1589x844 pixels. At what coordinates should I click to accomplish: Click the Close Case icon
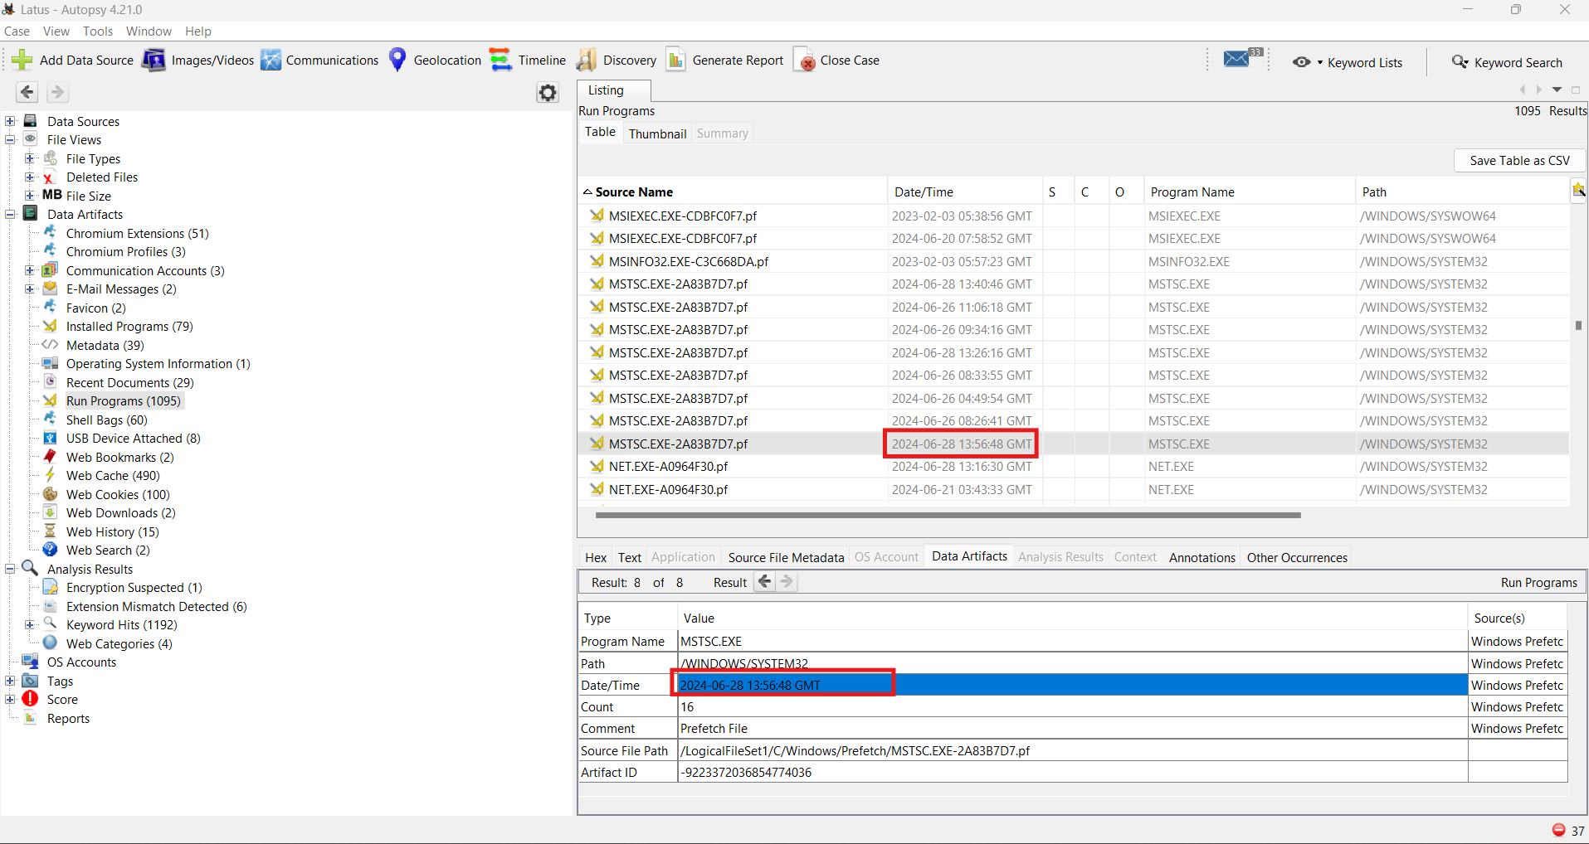(x=805, y=61)
